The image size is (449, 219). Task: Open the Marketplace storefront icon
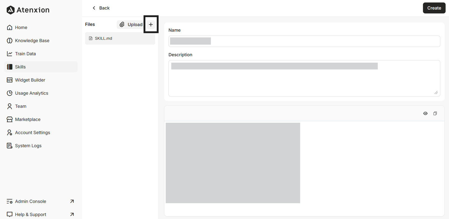point(10,119)
